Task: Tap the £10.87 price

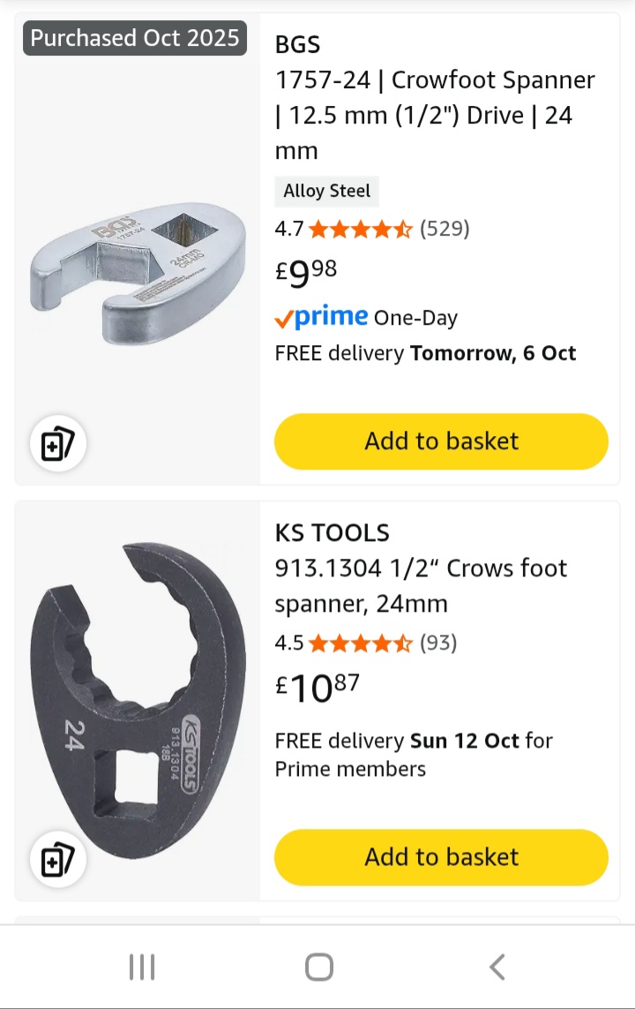Action: coord(317,688)
